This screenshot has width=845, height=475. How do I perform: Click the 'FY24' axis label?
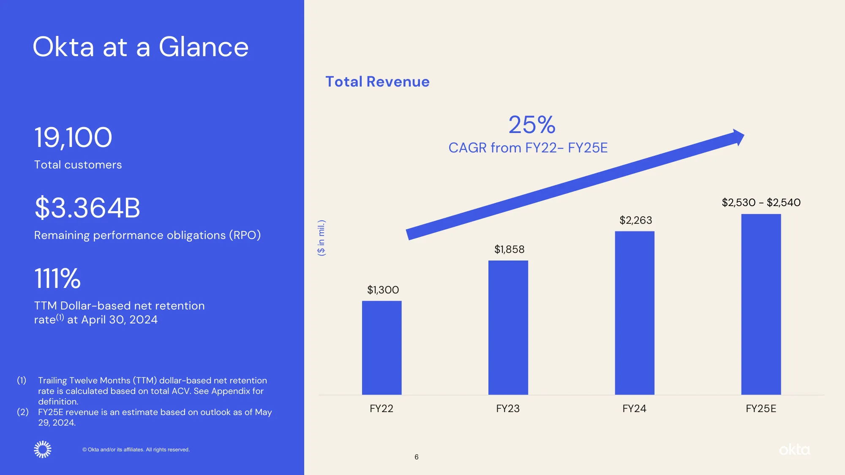[x=634, y=409]
